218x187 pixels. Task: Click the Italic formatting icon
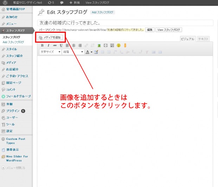click(x=49, y=45)
